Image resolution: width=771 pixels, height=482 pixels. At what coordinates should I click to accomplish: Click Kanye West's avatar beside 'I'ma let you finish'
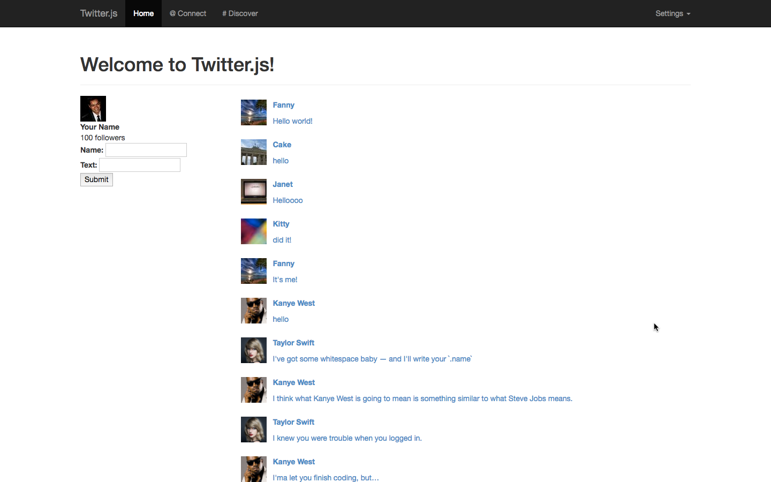[x=254, y=469]
